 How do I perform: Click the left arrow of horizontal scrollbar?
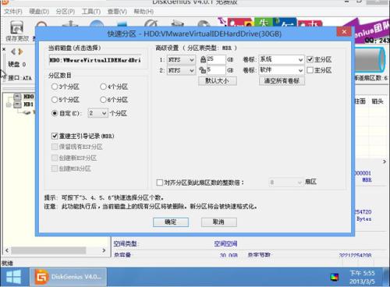pyautogui.click(x=7, y=250)
